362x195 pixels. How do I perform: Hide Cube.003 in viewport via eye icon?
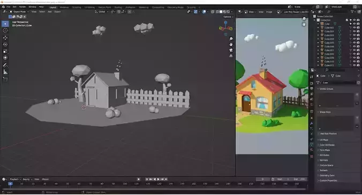tap(355, 35)
